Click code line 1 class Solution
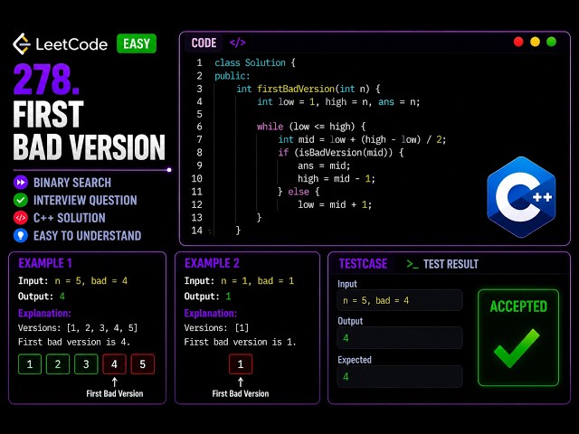The height and width of the screenshot is (434, 579). pos(255,62)
